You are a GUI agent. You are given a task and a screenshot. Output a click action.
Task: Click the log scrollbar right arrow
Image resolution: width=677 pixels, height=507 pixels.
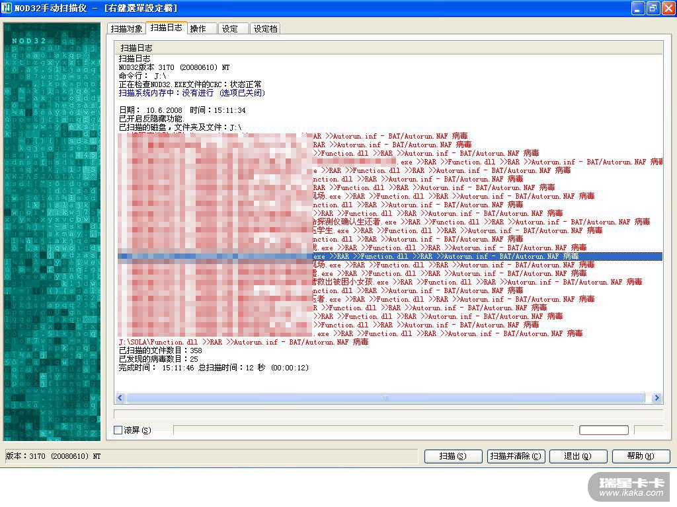coord(657,397)
